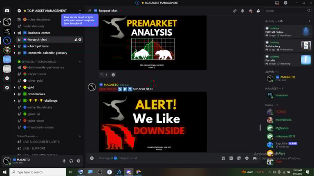The image size is (314, 176).
Task: Click the @MEMBERS mention
Action: (108, 89)
